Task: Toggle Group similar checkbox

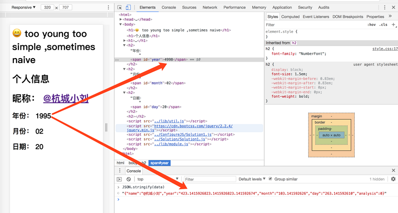Action: point(270,179)
